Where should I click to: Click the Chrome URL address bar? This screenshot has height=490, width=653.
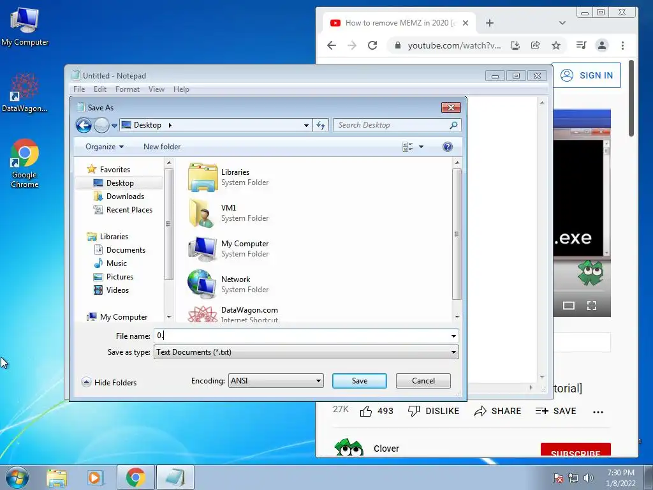[454, 45]
